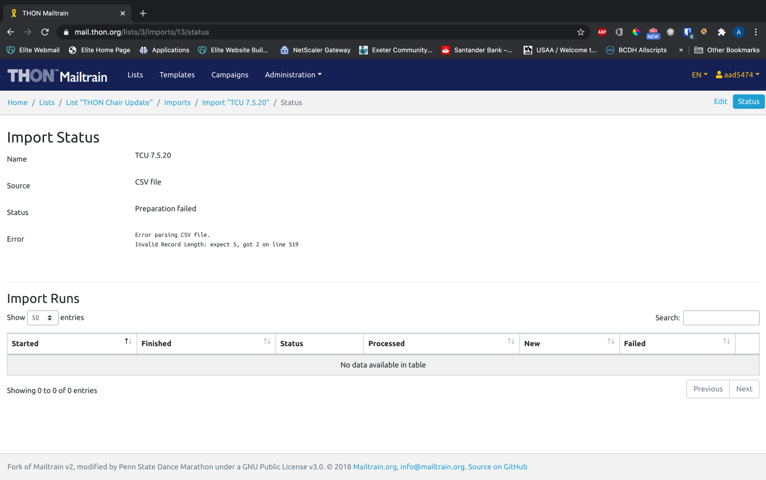Open USAA / Welcome bookmark
Image resolution: width=766 pixels, height=480 pixels.
click(560, 50)
